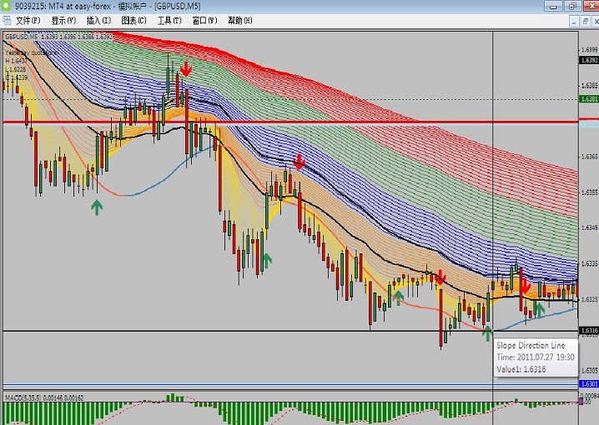Click tooltip text 'Time: 2011.07.27 19:30'
Screen dimensions: 599x425
pyautogui.click(x=536, y=357)
